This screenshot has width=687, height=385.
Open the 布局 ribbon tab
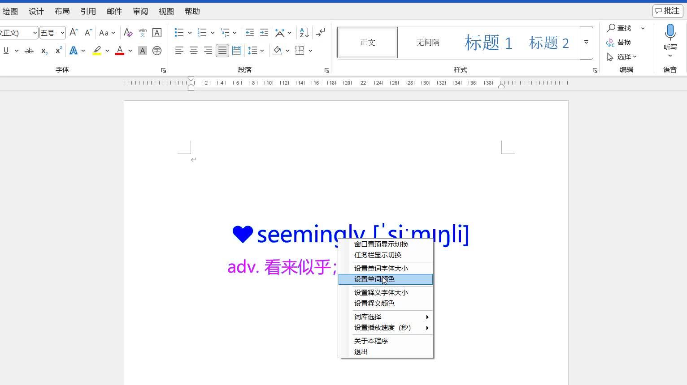pyautogui.click(x=62, y=11)
